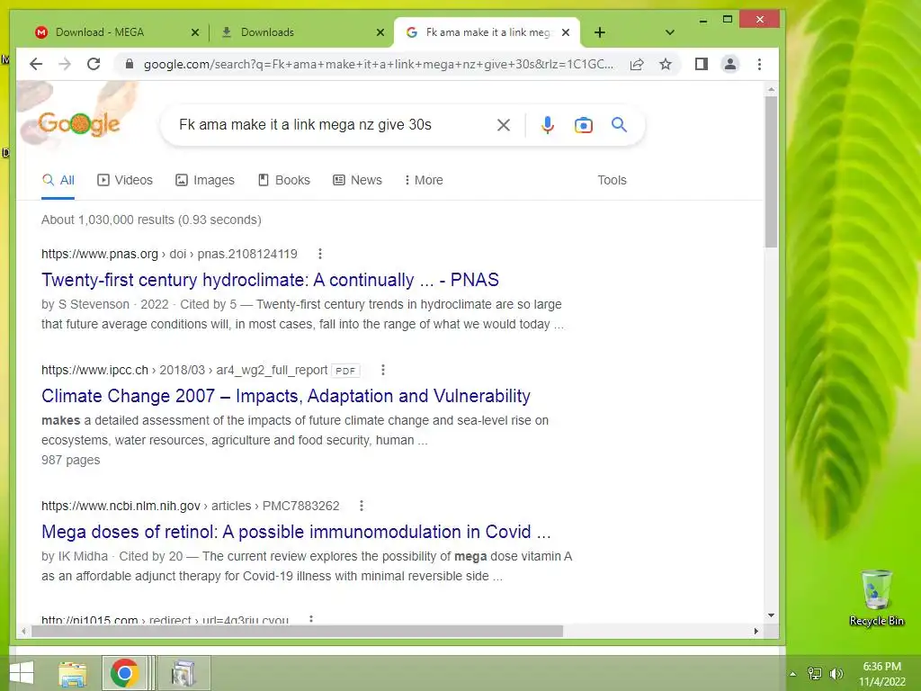Screen dimensions: 921x691
Task: Click the ncbi.nlm.nih.gov URL breadcrumb
Action: pos(191,506)
